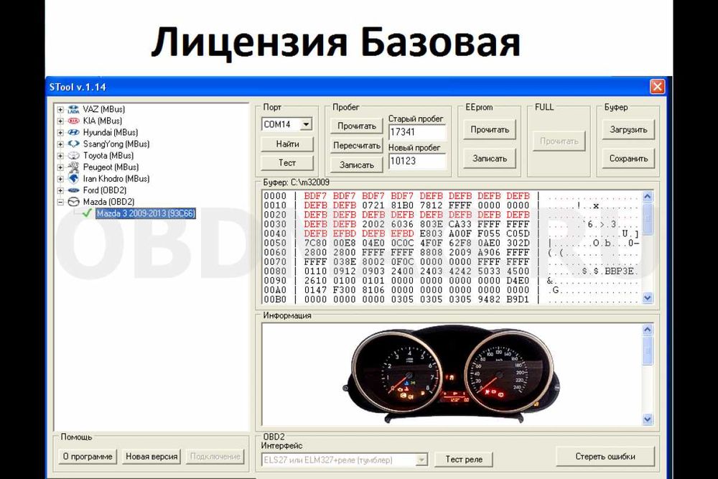Click hex row 0000 first value BDF7
718x479 pixels.
point(315,196)
